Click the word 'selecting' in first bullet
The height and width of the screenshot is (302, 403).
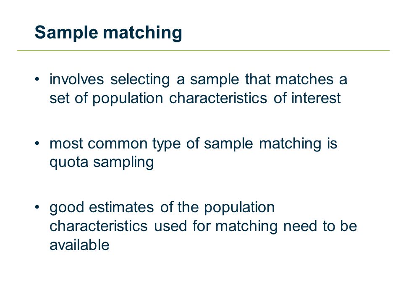pyautogui.click(x=140, y=80)
